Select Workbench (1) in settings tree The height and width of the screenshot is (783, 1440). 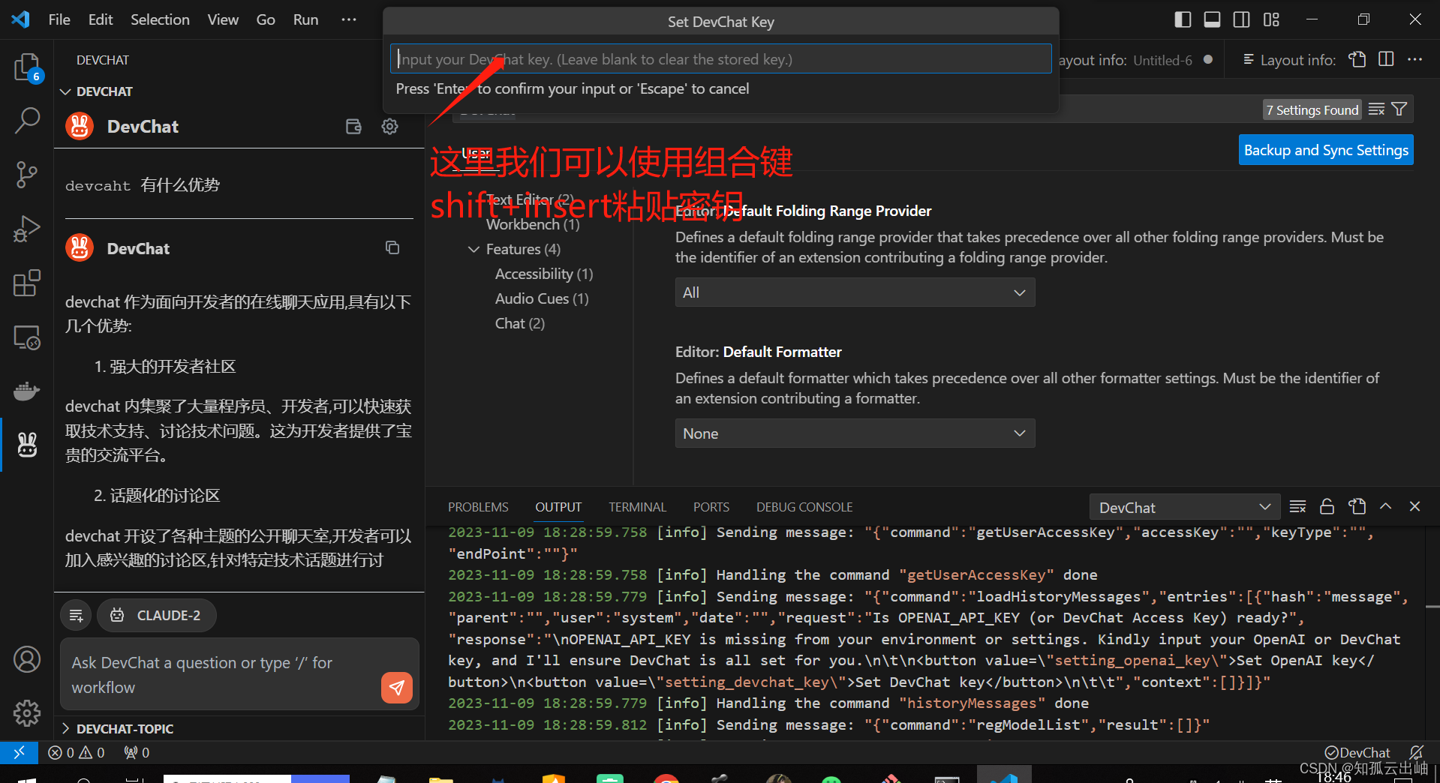533,224
